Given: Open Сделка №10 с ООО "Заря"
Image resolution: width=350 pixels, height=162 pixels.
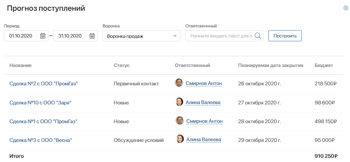Looking at the screenshot, I should pos(40,102).
